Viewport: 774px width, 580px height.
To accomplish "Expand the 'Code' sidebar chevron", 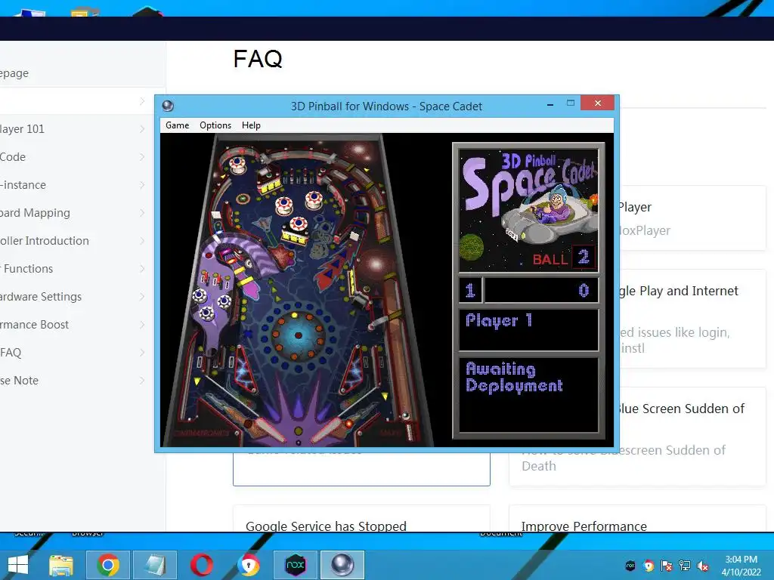I will [x=142, y=157].
